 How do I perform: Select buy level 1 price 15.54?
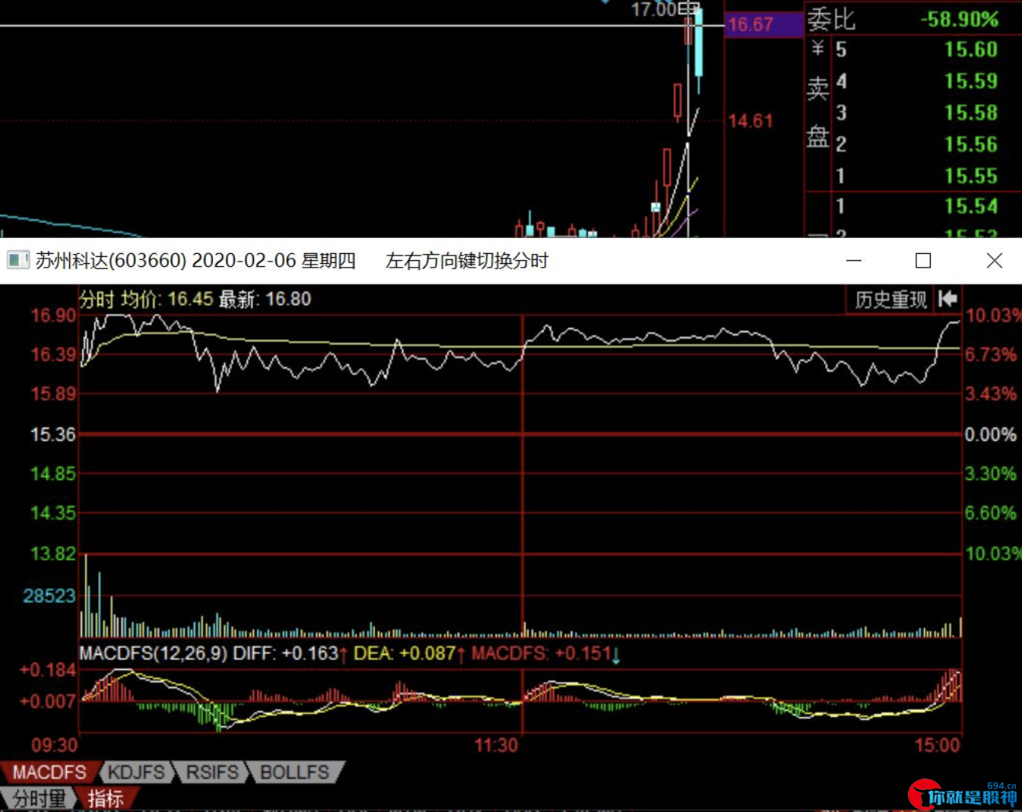click(971, 206)
